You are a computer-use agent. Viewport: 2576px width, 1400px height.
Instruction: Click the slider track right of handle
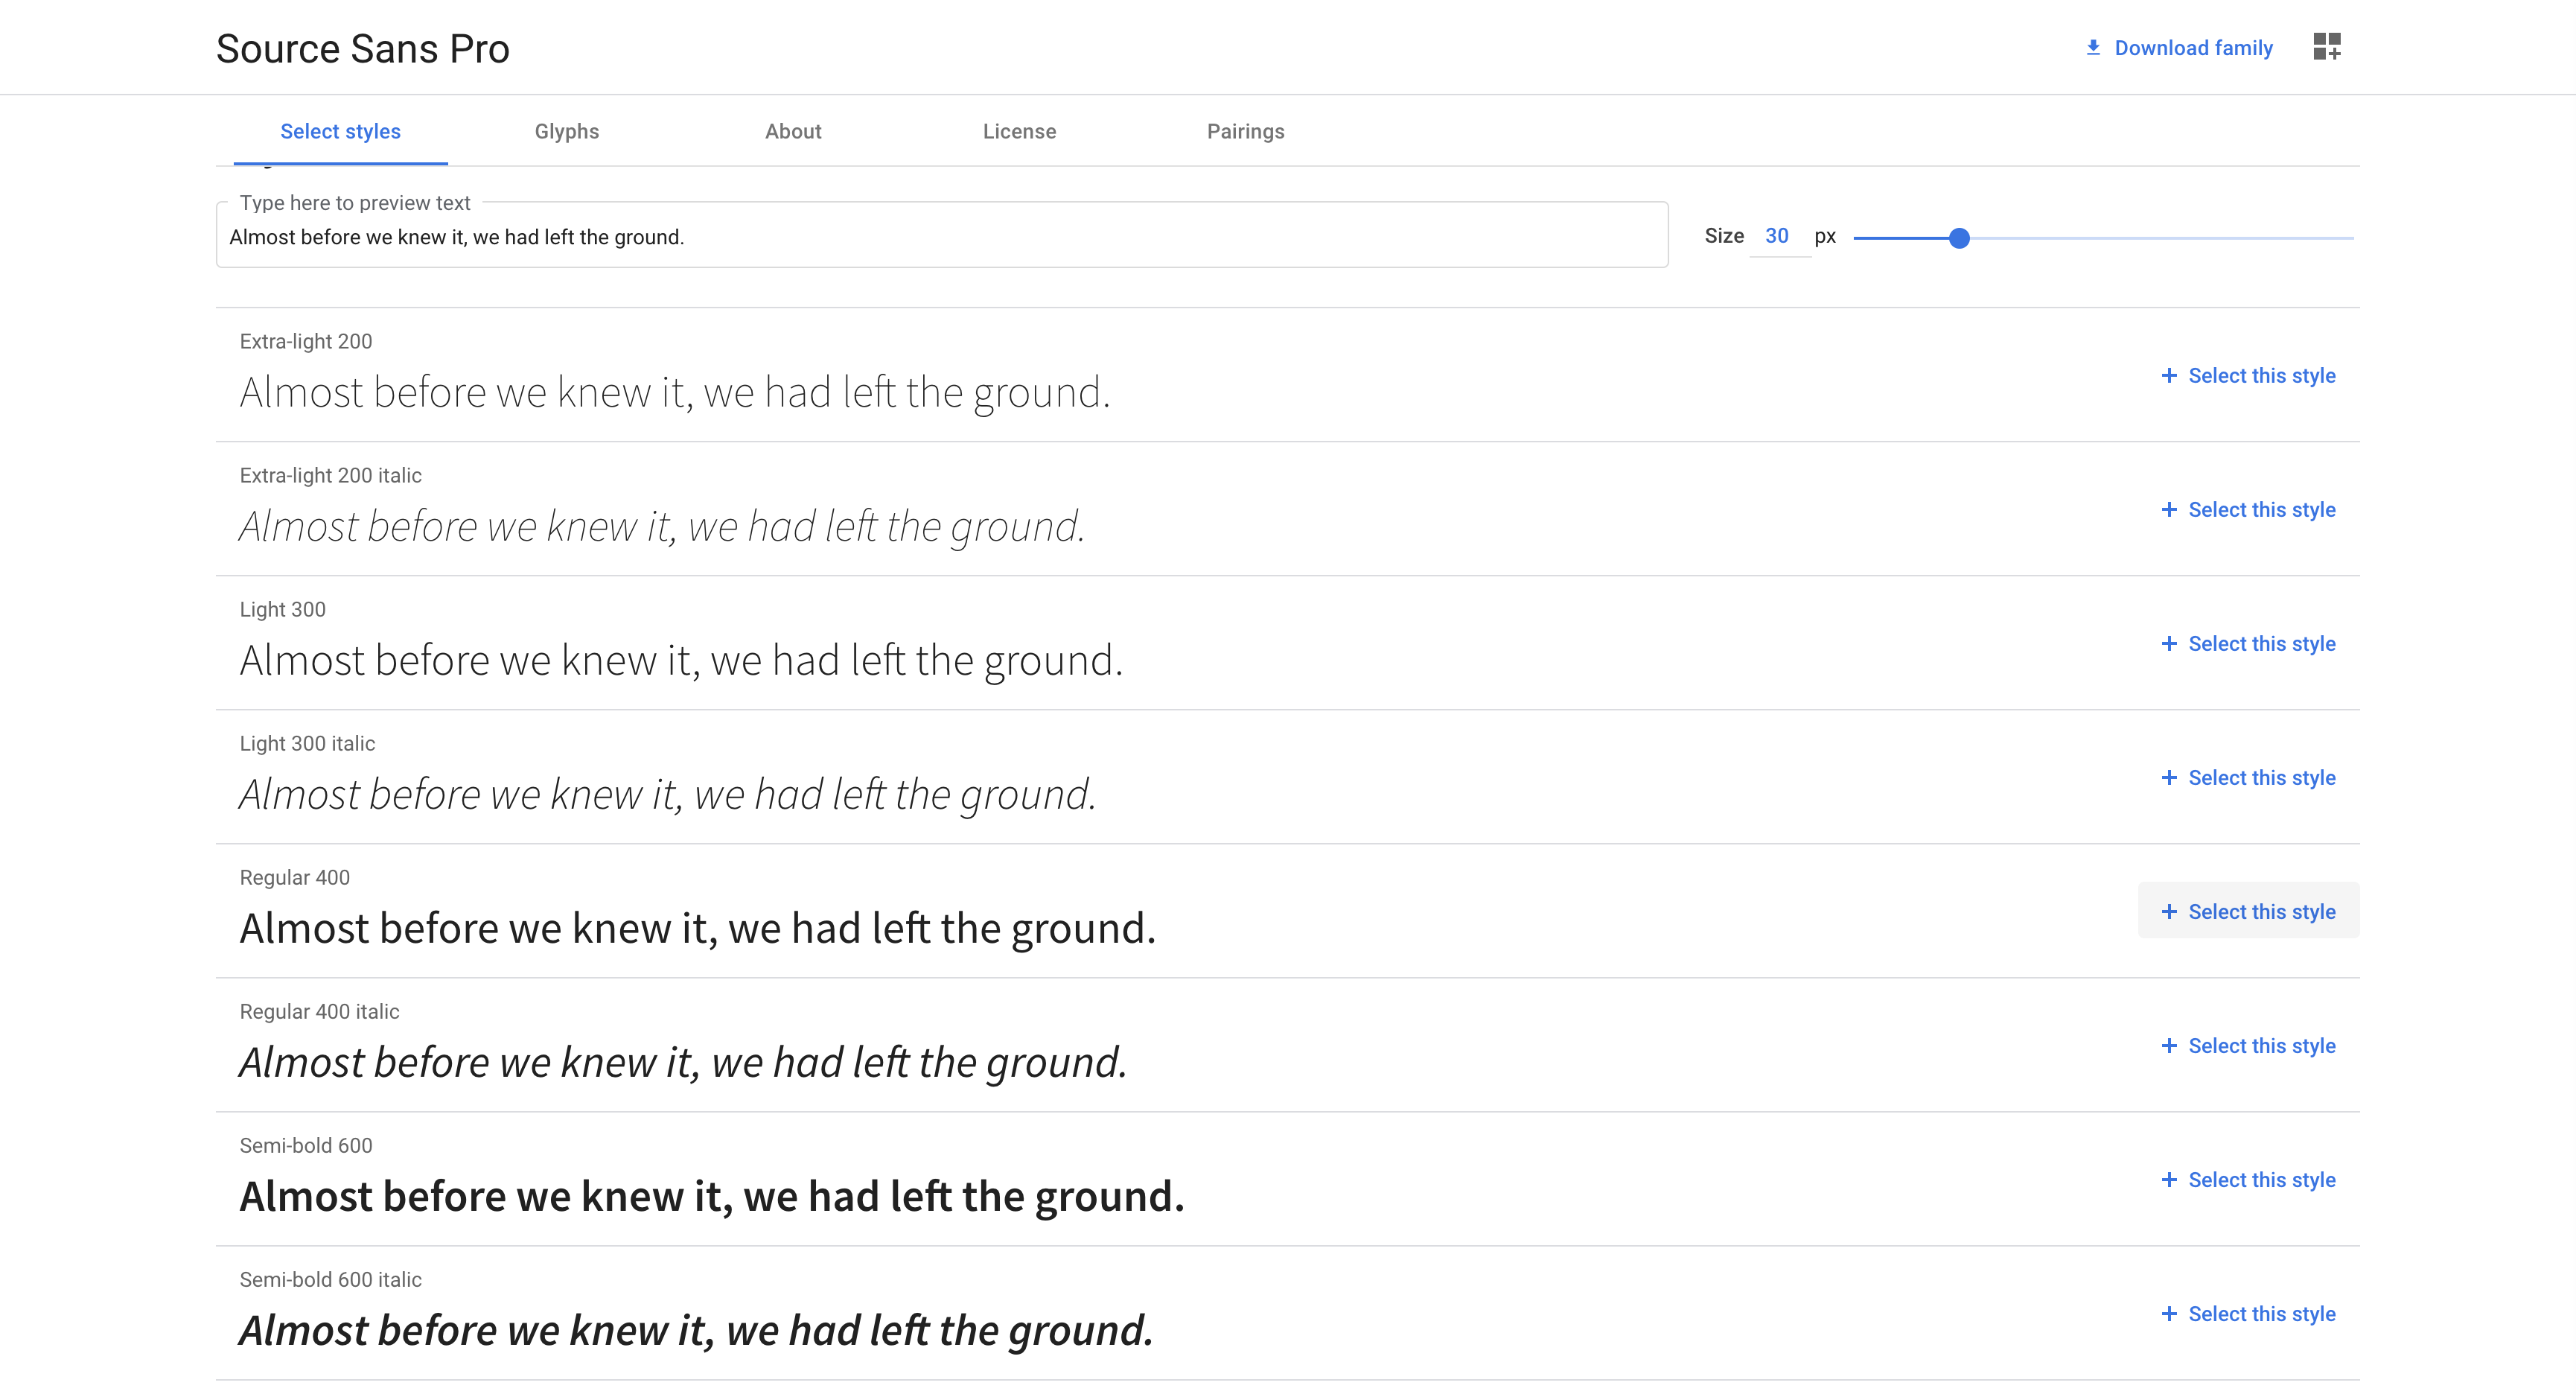[2162, 238]
